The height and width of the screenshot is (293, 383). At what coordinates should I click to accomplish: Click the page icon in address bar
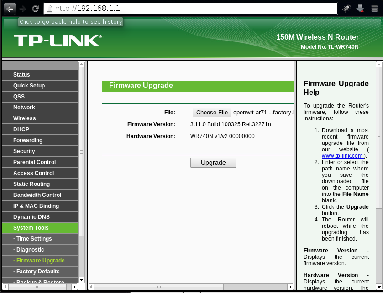49,9
